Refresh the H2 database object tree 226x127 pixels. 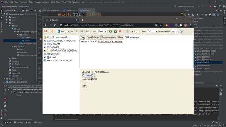coord(53,31)
